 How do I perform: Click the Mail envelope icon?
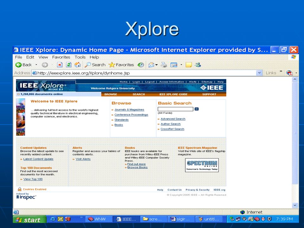point(151,65)
